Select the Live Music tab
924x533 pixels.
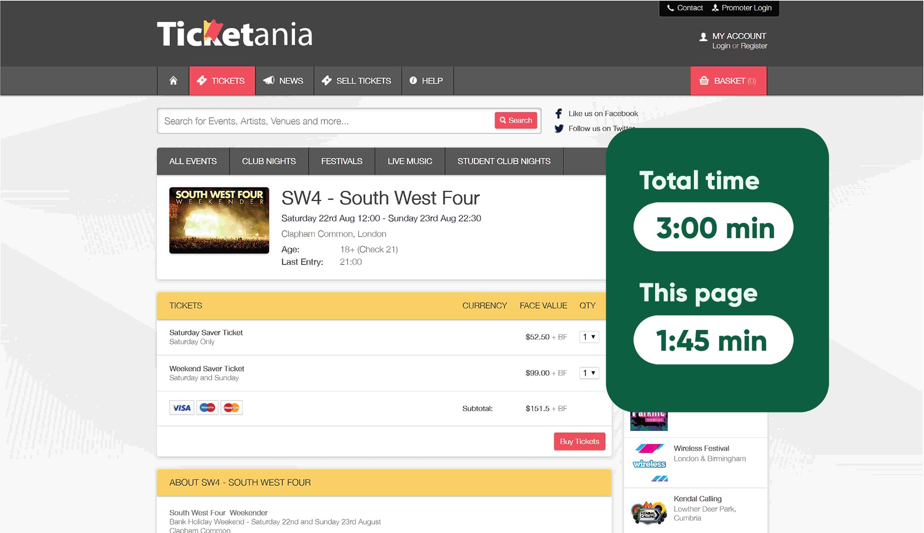[410, 161]
